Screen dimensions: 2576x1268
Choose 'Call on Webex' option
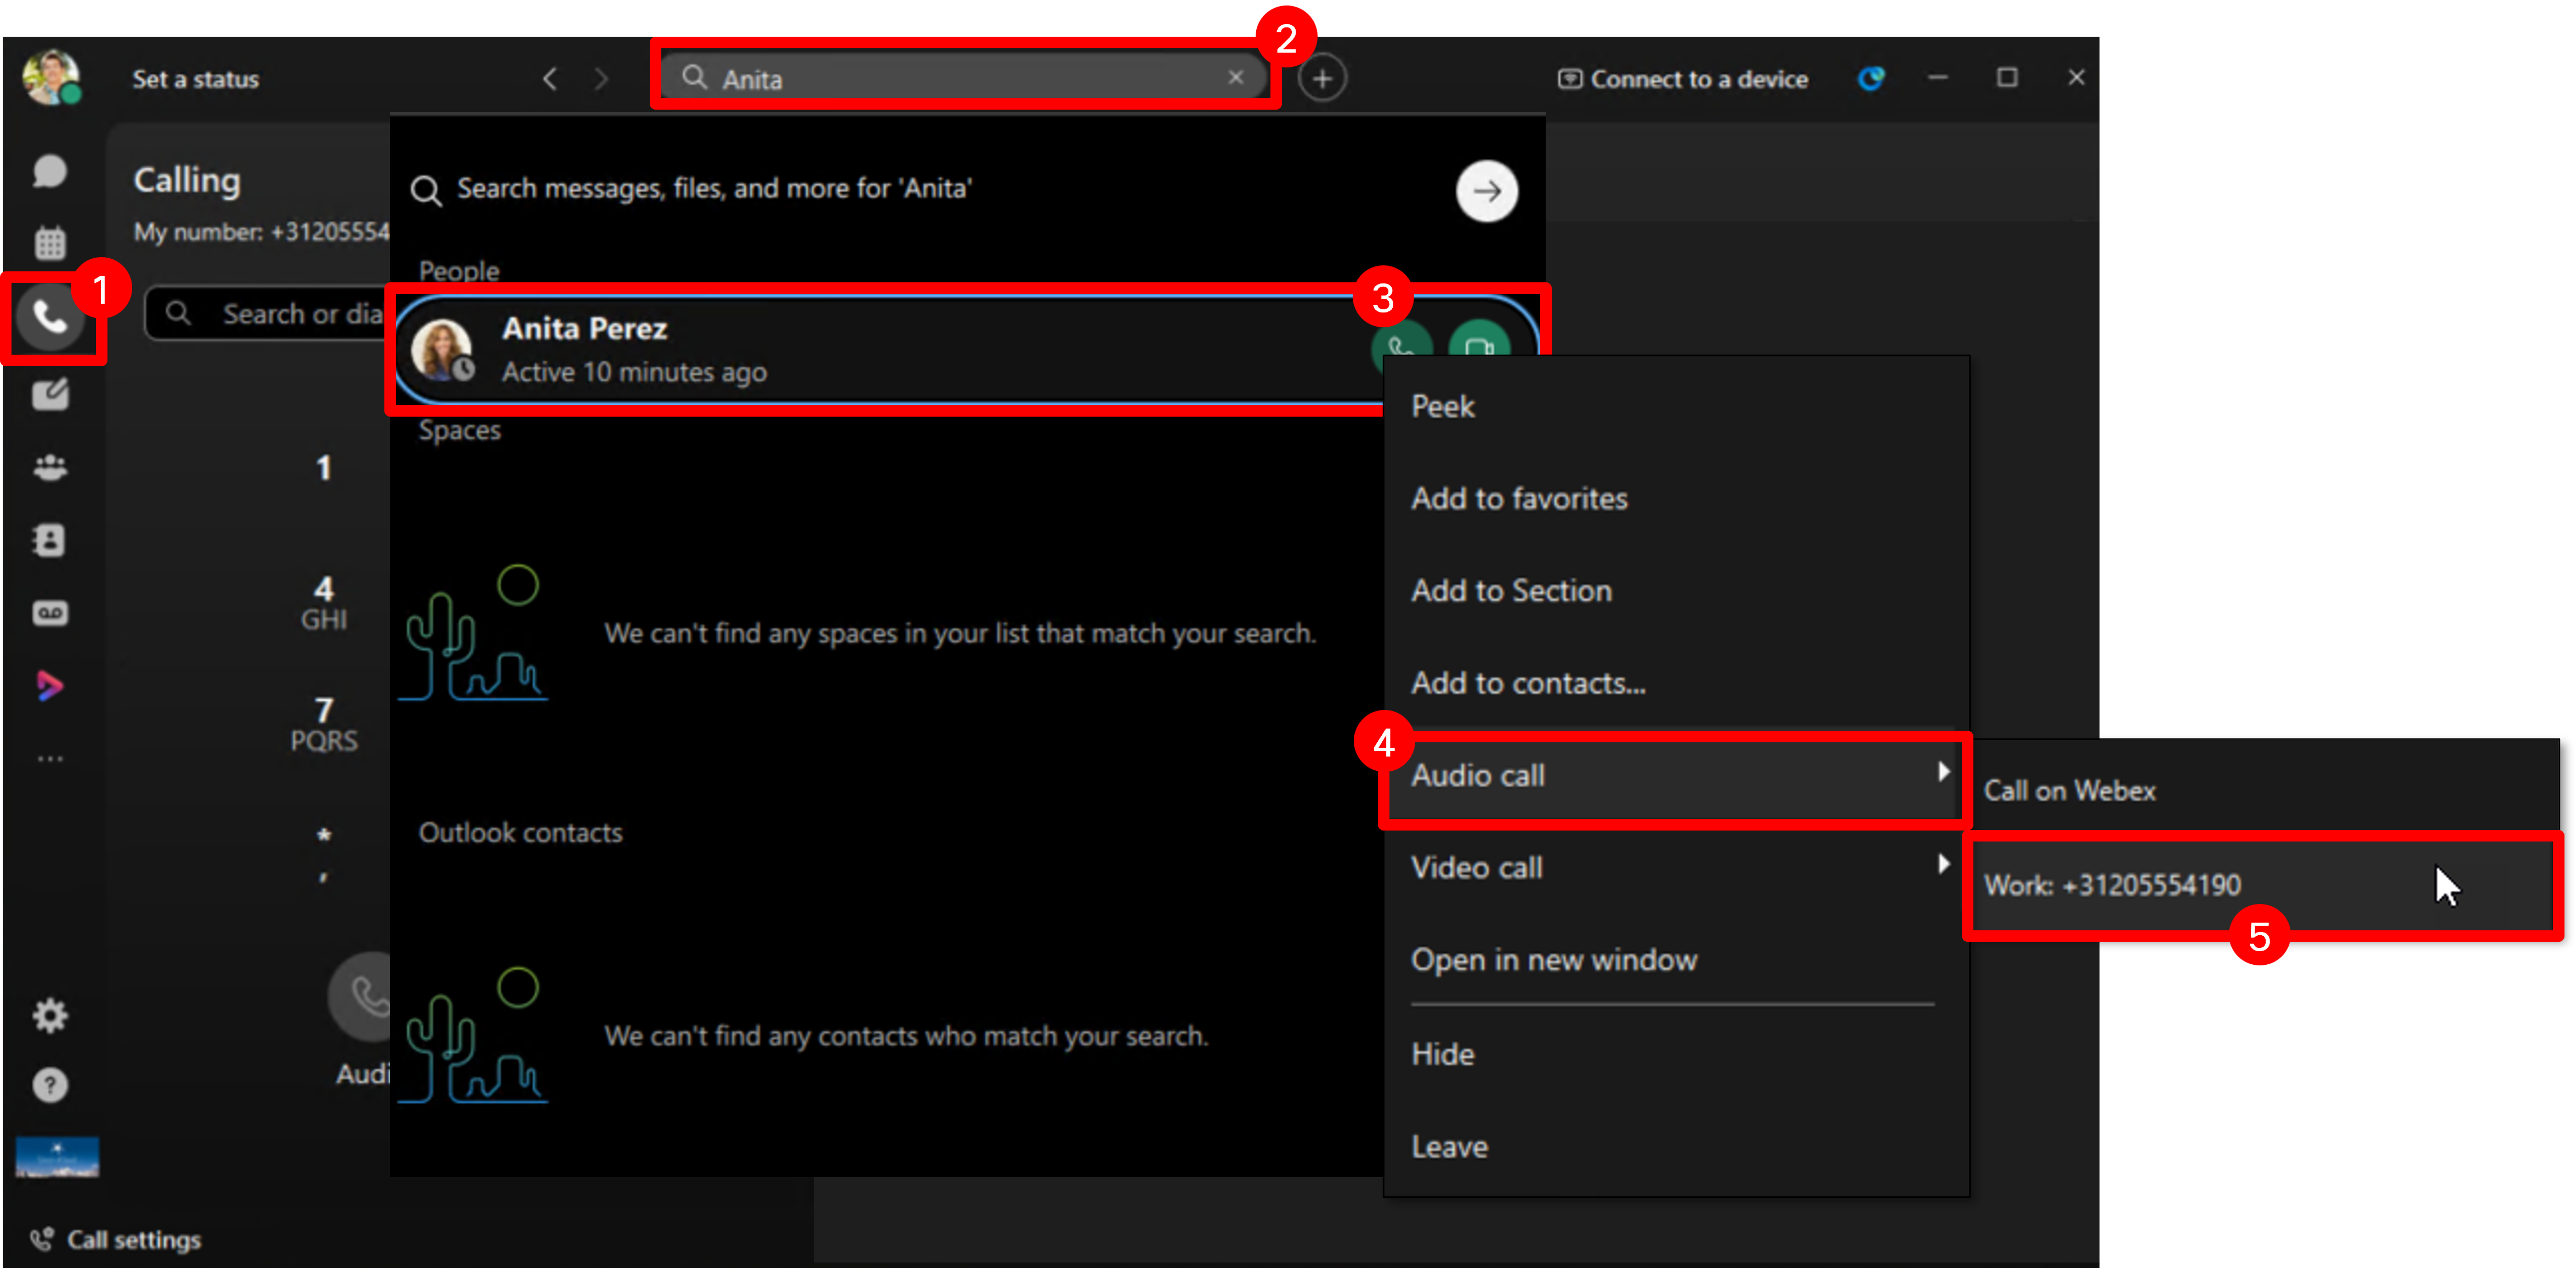(x=2069, y=790)
